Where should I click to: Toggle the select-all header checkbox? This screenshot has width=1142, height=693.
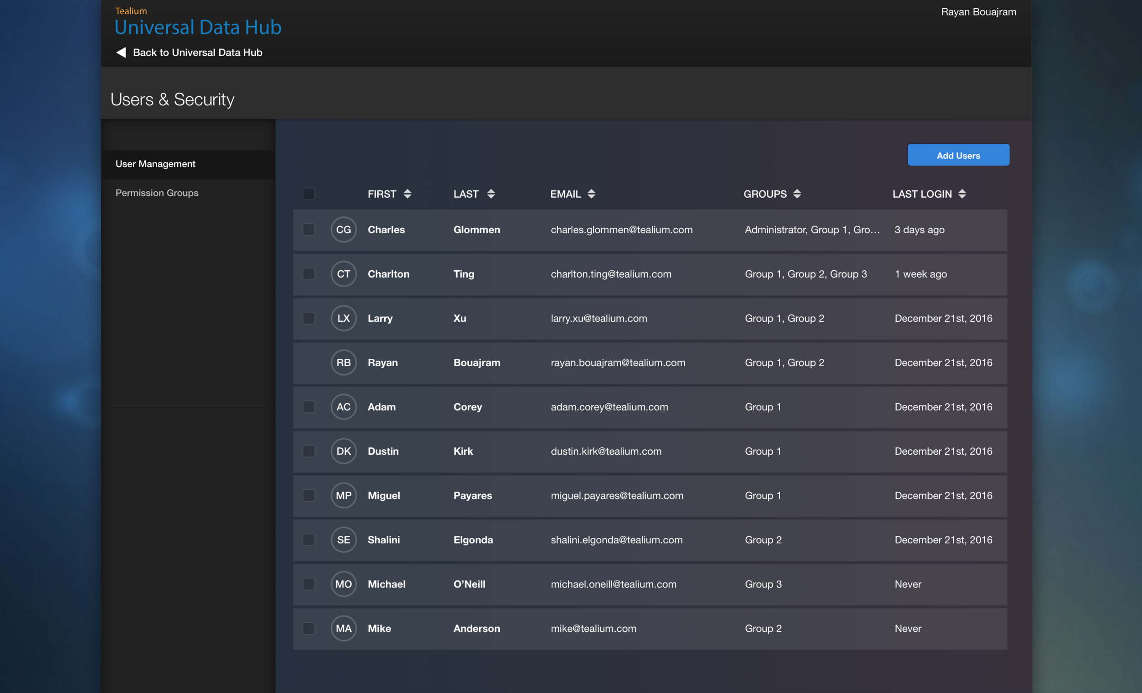309,194
